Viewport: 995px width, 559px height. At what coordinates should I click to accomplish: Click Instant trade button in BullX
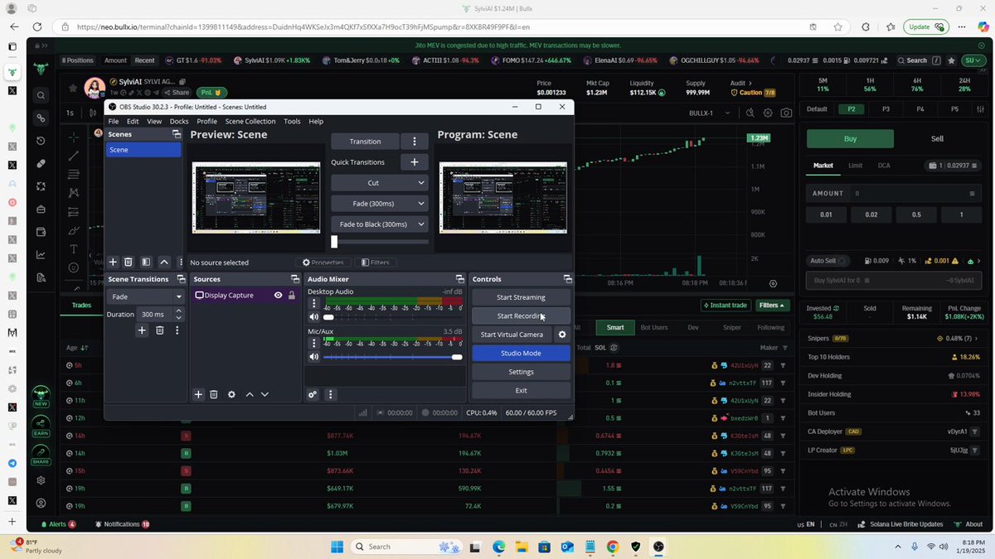pos(726,305)
